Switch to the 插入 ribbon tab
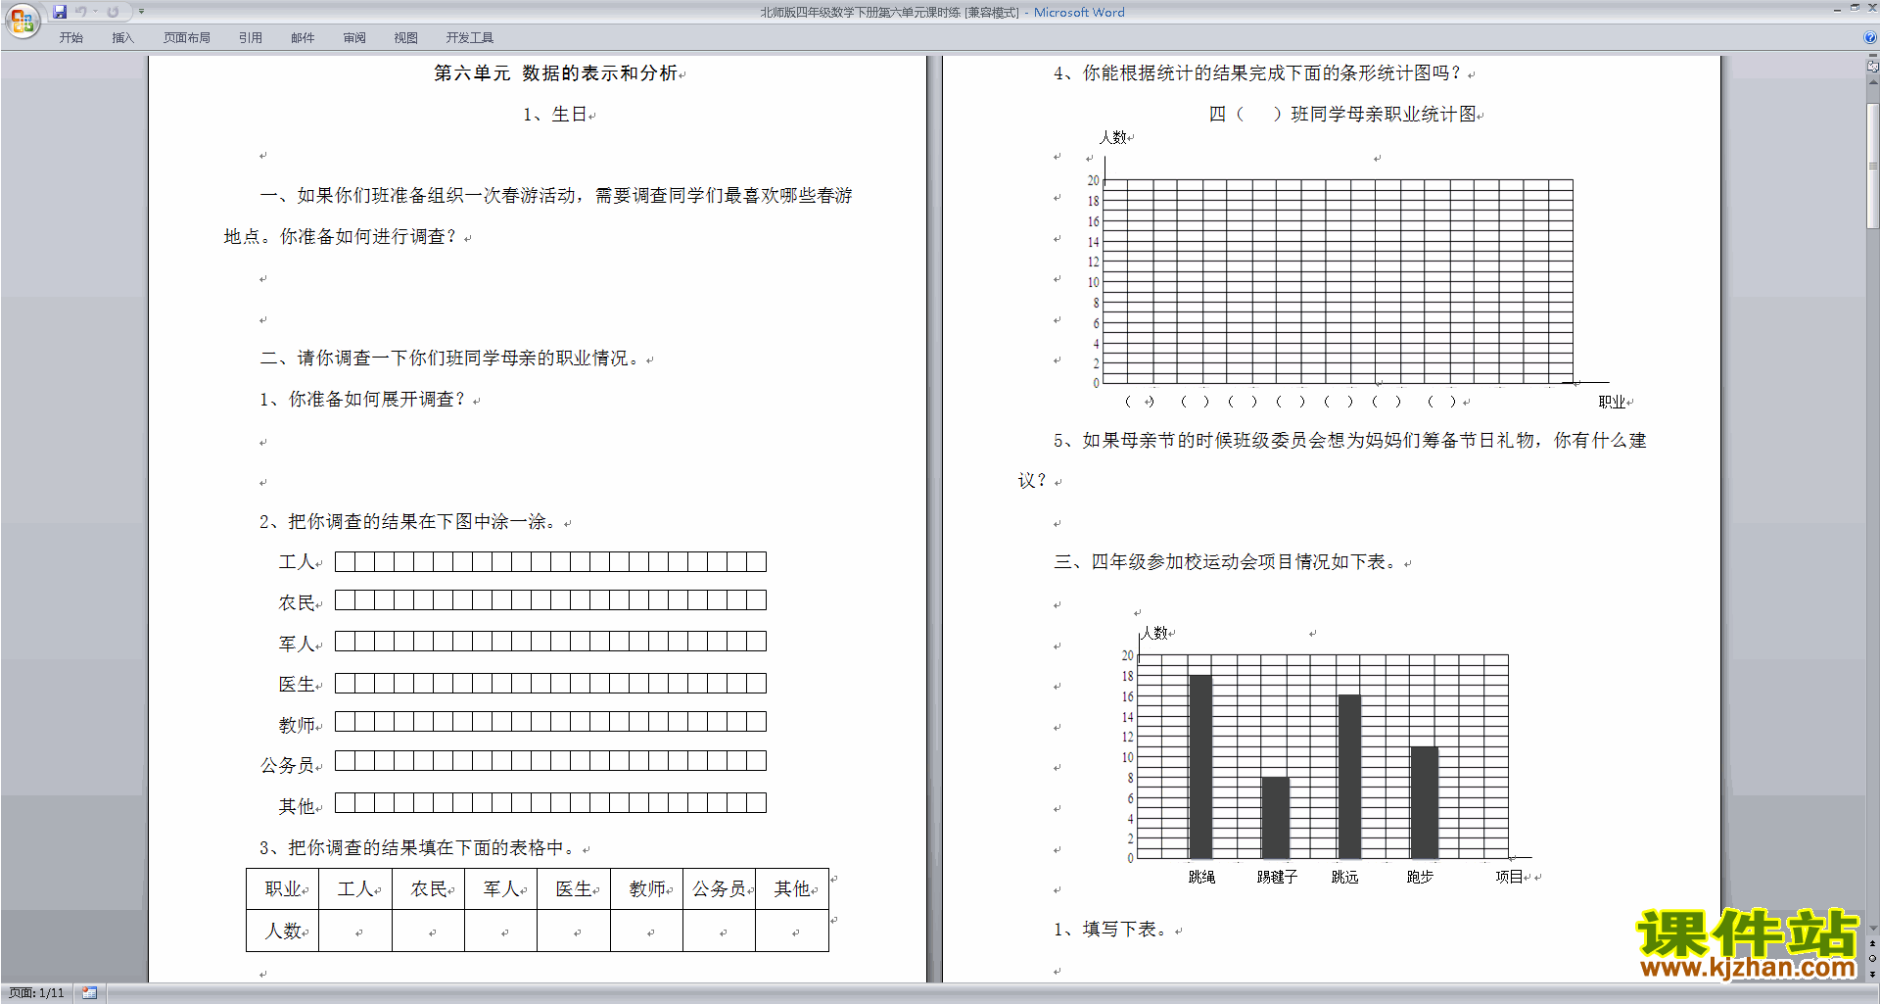 [122, 38]
